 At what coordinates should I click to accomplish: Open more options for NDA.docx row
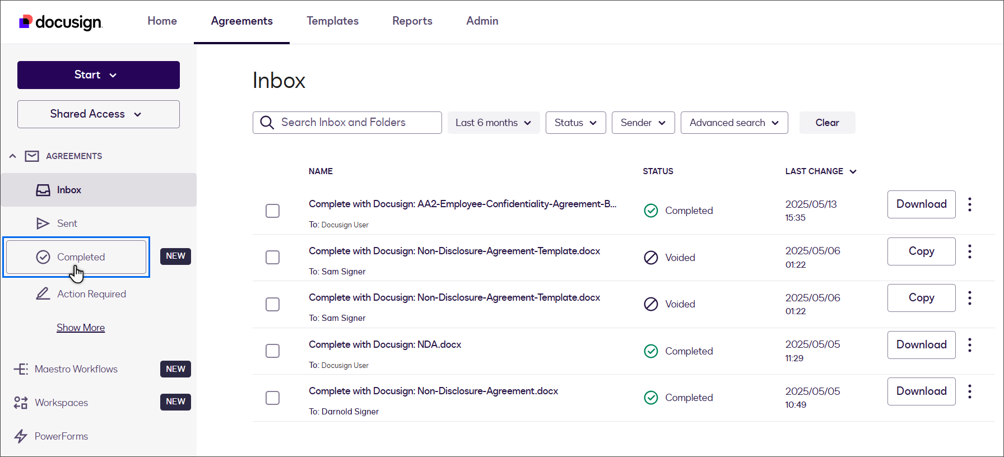point(969,345)
